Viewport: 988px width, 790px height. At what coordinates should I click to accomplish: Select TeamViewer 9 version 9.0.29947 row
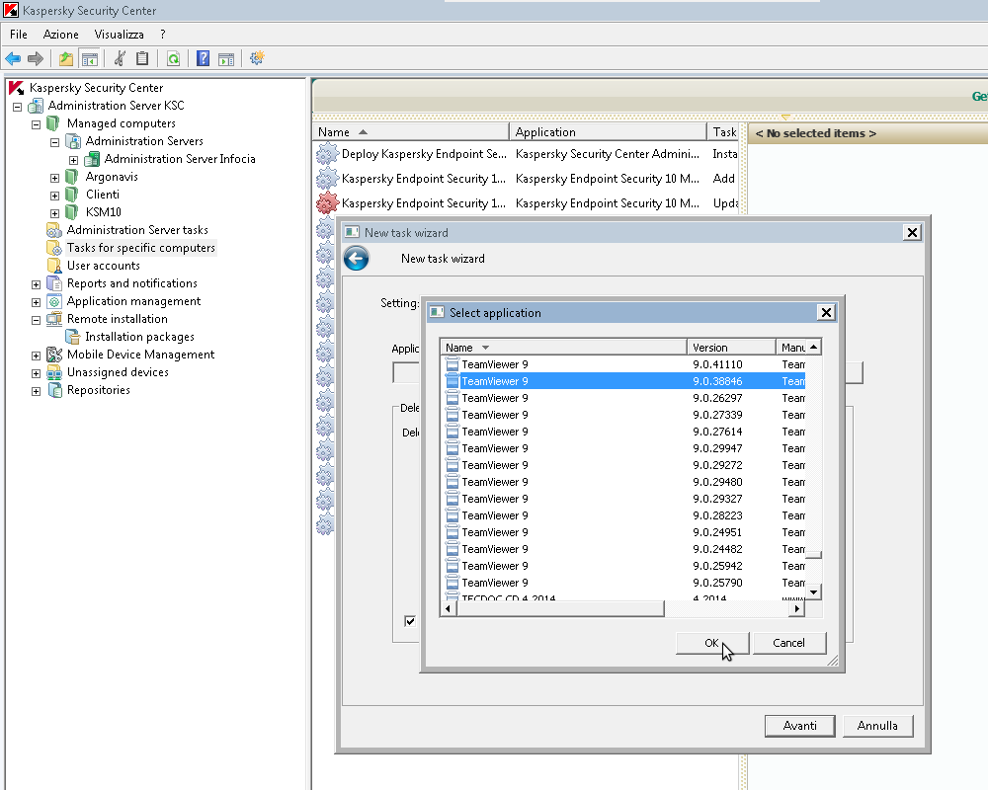tap(623, 448)
